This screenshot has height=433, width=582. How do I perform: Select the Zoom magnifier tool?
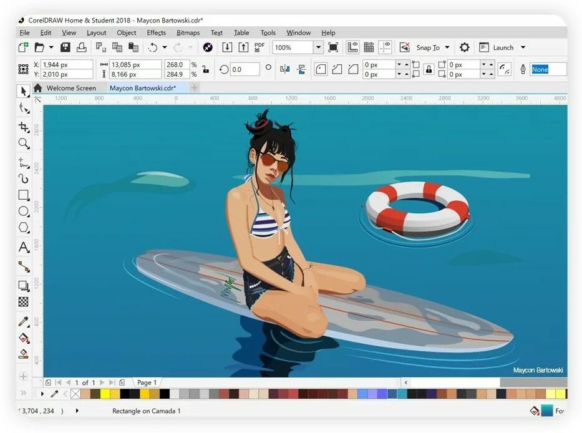tap(24, 144)
